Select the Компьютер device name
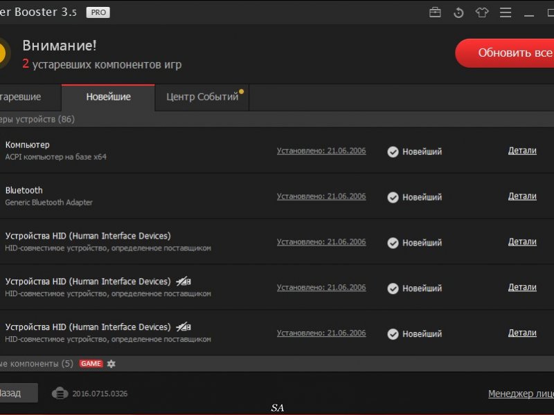 pyautogui.click(x=28, y=145)
